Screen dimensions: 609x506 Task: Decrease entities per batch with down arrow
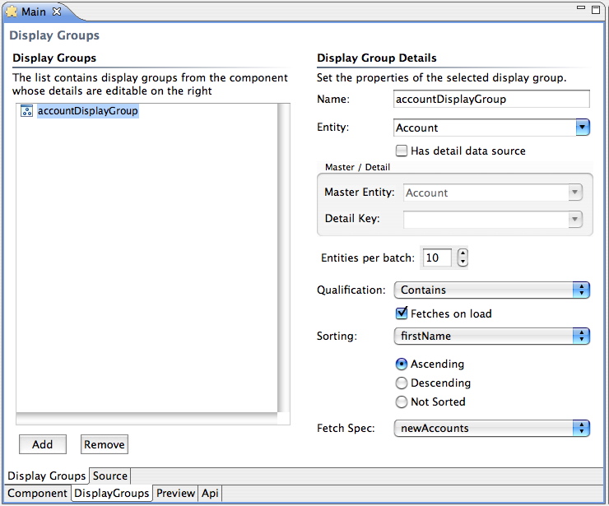coord(463,262)
